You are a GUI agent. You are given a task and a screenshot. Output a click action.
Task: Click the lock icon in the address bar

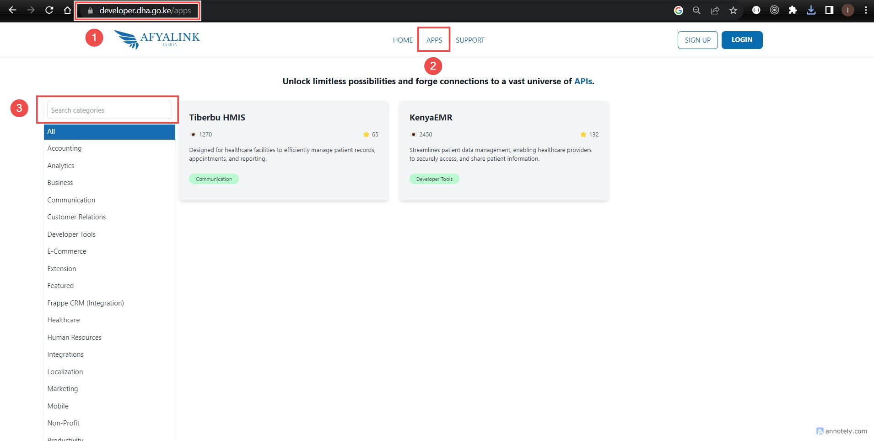tap(90, 11)
